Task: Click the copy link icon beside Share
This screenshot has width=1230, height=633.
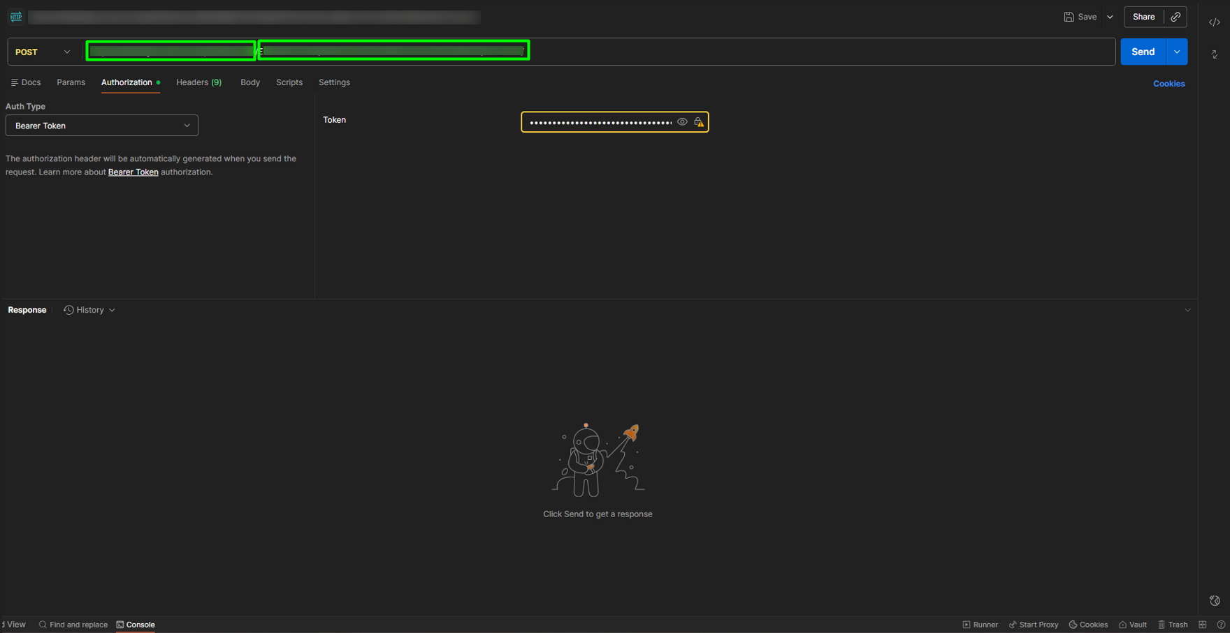Action: (1175, 17)
